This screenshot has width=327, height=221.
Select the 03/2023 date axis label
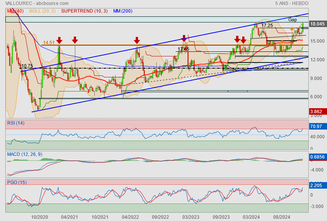(x=191, y=217)
